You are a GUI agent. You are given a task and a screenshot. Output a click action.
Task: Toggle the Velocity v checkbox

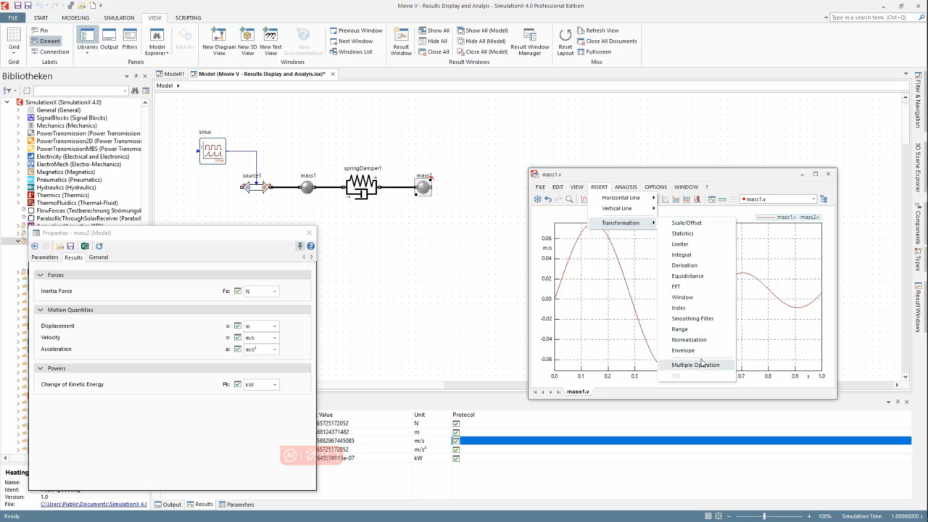tap(237, 338)
